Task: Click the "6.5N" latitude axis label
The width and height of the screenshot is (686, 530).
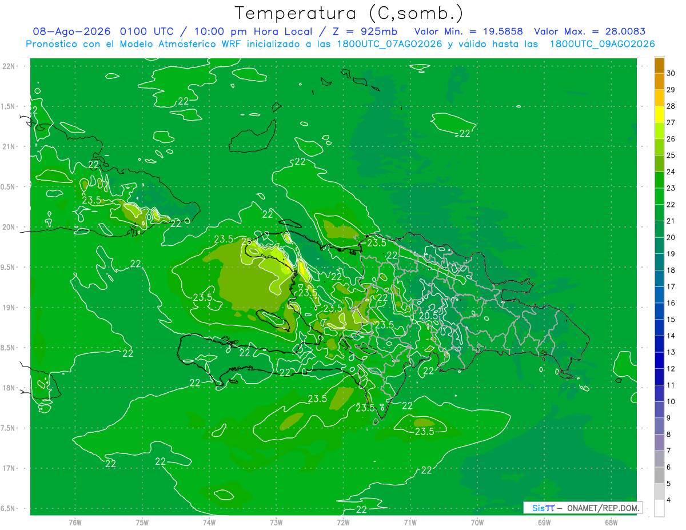Action: (x=9, y=509)
